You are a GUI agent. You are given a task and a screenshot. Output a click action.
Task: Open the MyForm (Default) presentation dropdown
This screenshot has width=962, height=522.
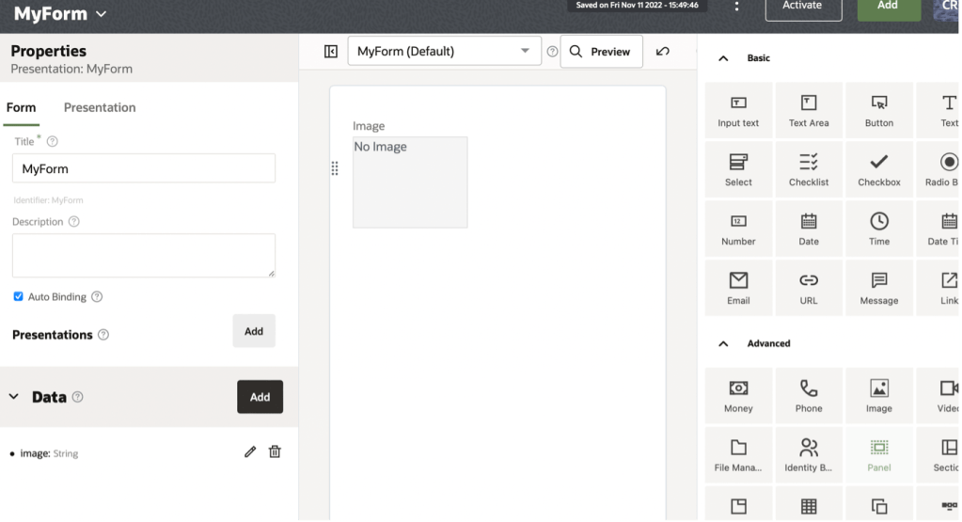(444, 52)
